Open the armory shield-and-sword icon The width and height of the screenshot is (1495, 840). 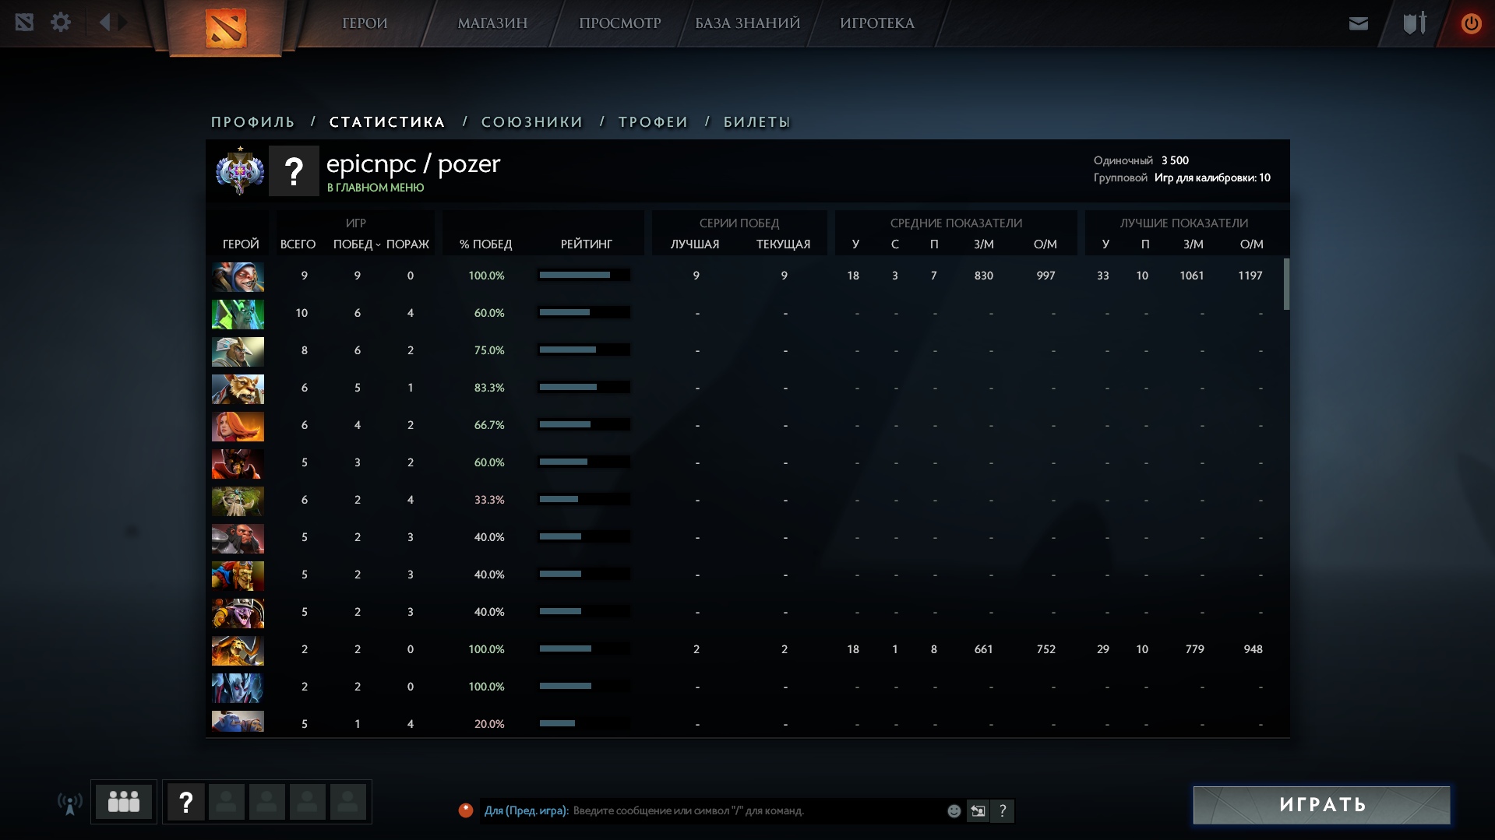point(1415,23)
